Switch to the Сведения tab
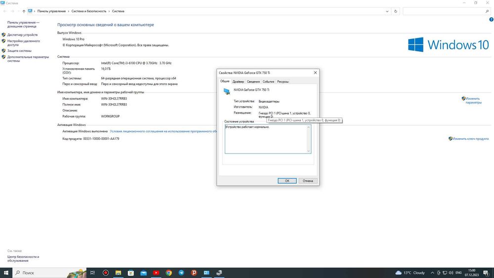494x278 pixels. [253, 81]
